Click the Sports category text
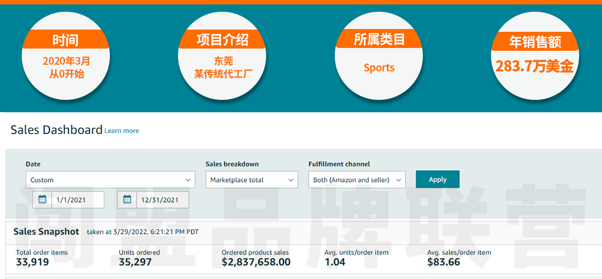The width and height of the screenshot is (602, 279). (379, 68)
